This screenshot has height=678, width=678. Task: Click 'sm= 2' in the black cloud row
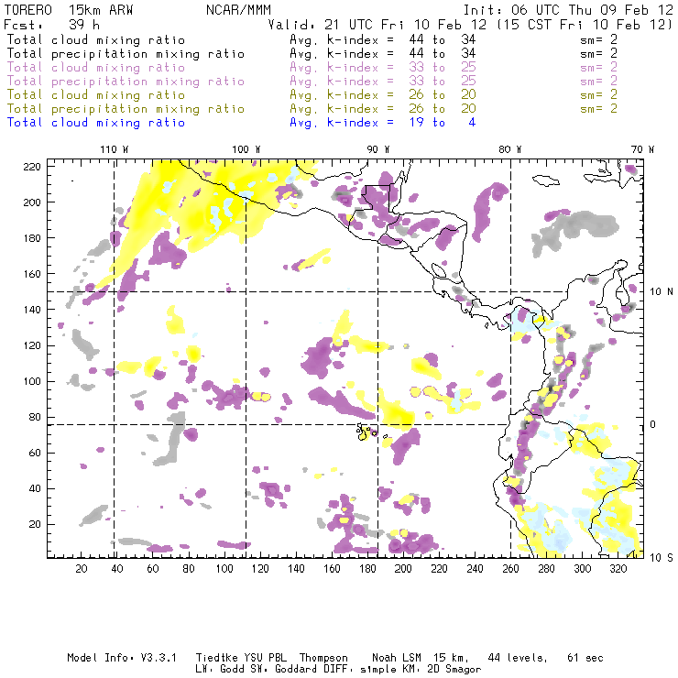[x=598, y=39]
